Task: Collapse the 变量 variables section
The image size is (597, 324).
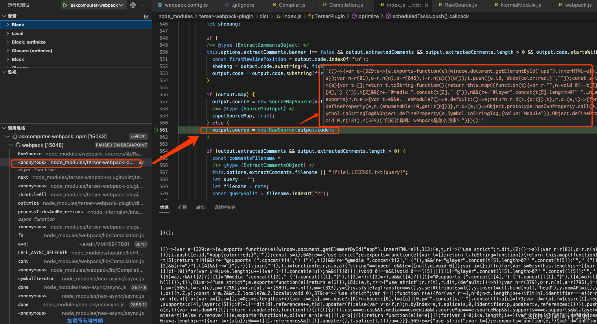Action: [x=76, y=16]
